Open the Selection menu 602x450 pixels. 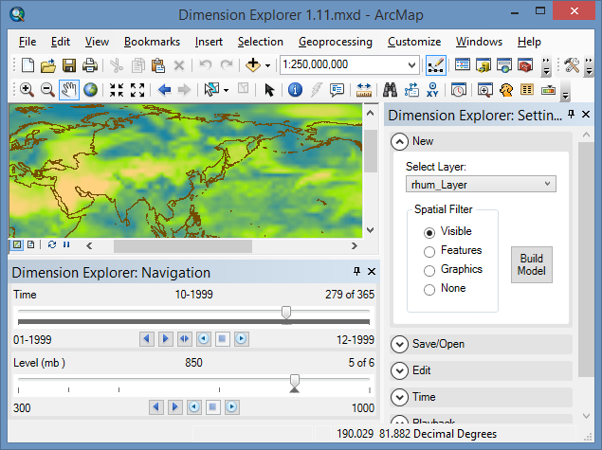[x=261, y=42]
